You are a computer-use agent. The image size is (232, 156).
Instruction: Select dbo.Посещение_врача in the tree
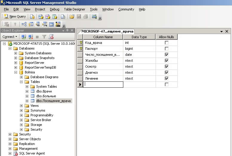pyautogui.click(x=53, y=101)
